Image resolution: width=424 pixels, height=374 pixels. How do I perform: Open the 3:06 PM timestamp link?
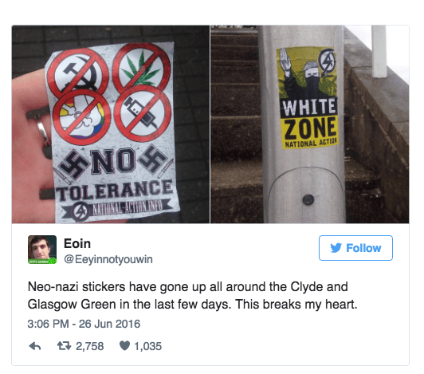[x=48, y=324]
